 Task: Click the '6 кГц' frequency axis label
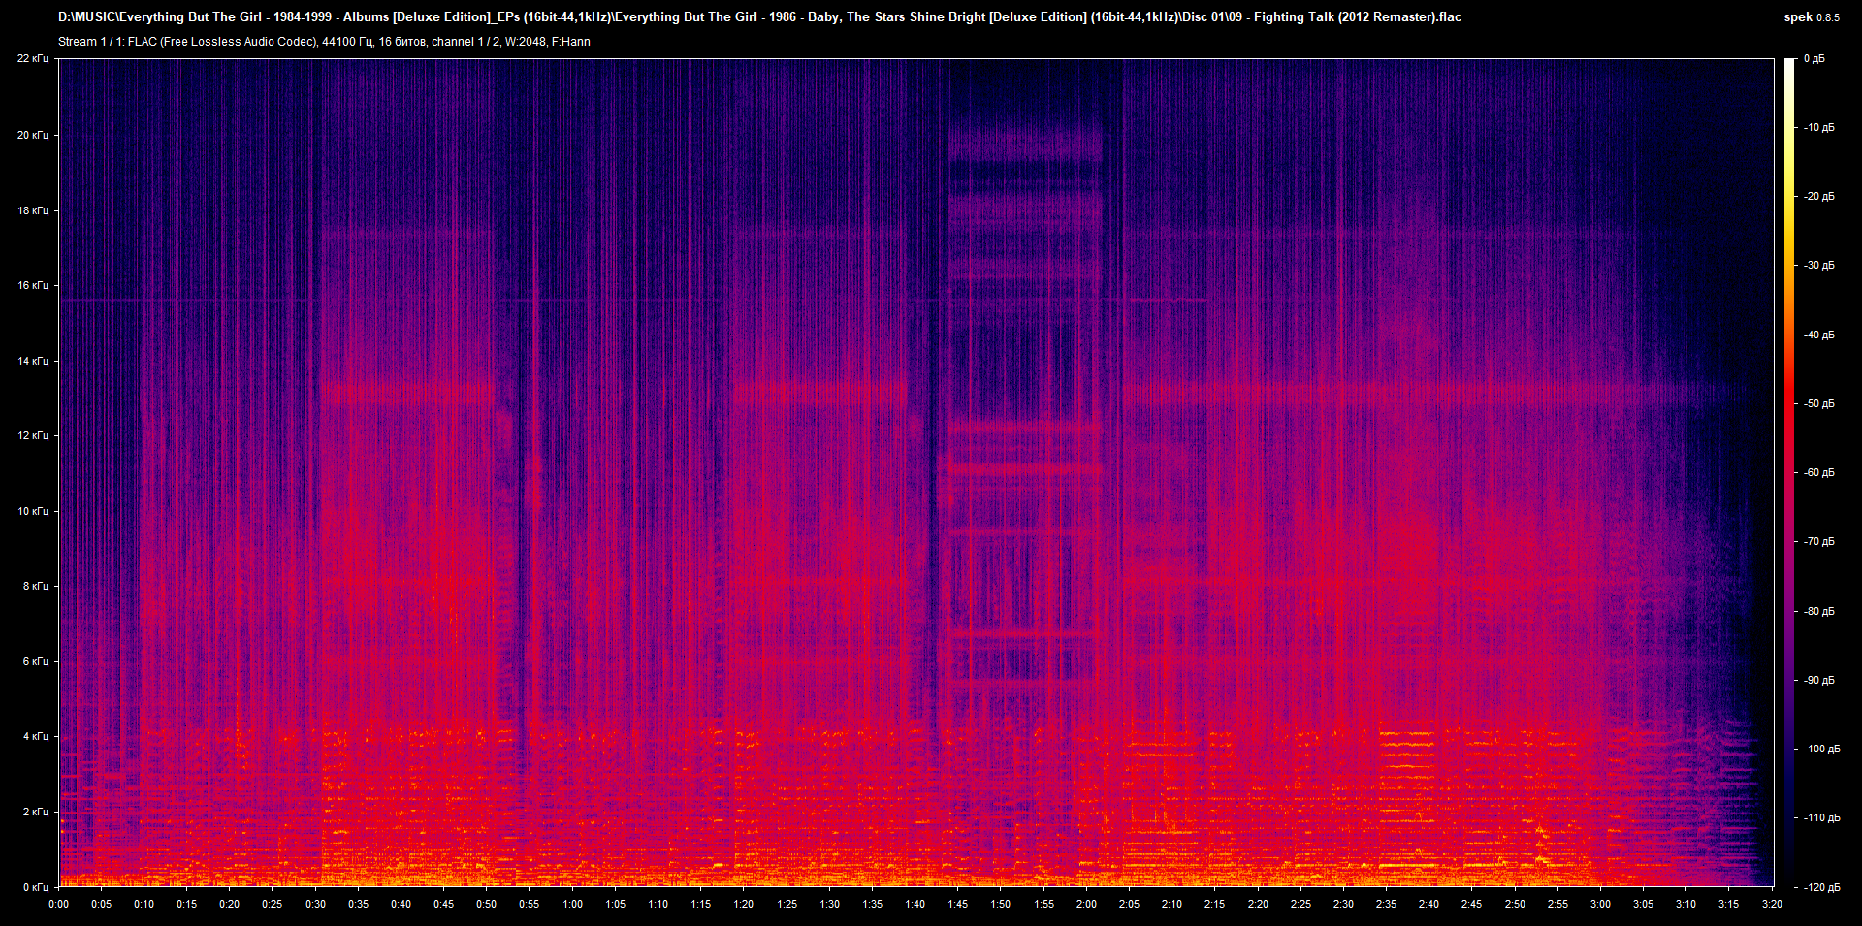(36, 661)
